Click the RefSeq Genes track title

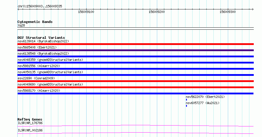point(30,119)
